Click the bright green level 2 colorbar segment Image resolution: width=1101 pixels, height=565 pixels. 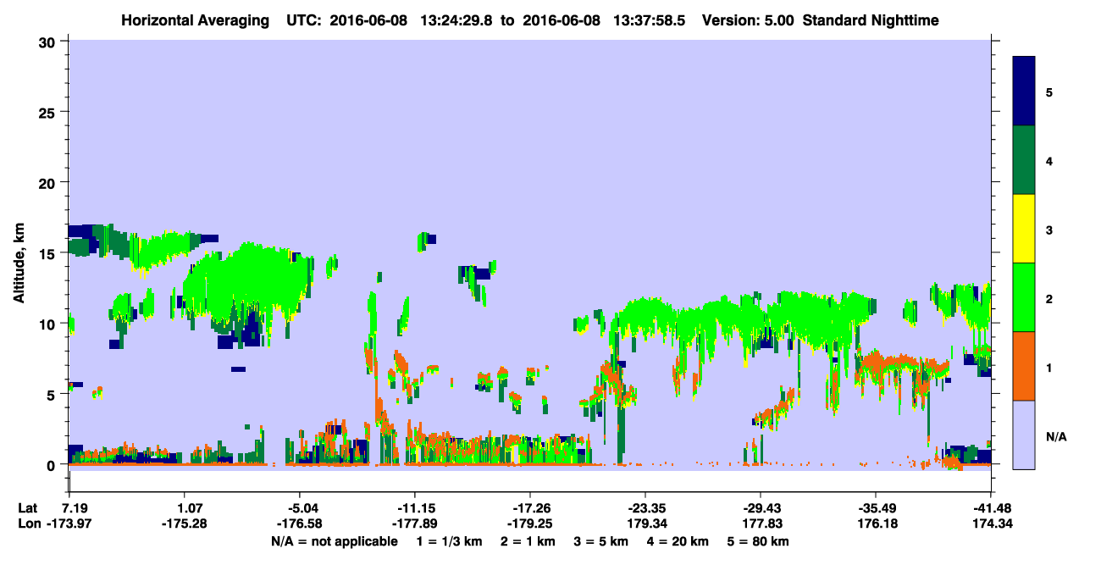[x=1024, y=297]
